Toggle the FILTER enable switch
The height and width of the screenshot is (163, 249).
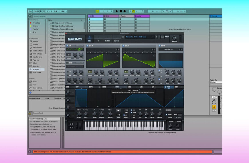click(x=160, y=46)
